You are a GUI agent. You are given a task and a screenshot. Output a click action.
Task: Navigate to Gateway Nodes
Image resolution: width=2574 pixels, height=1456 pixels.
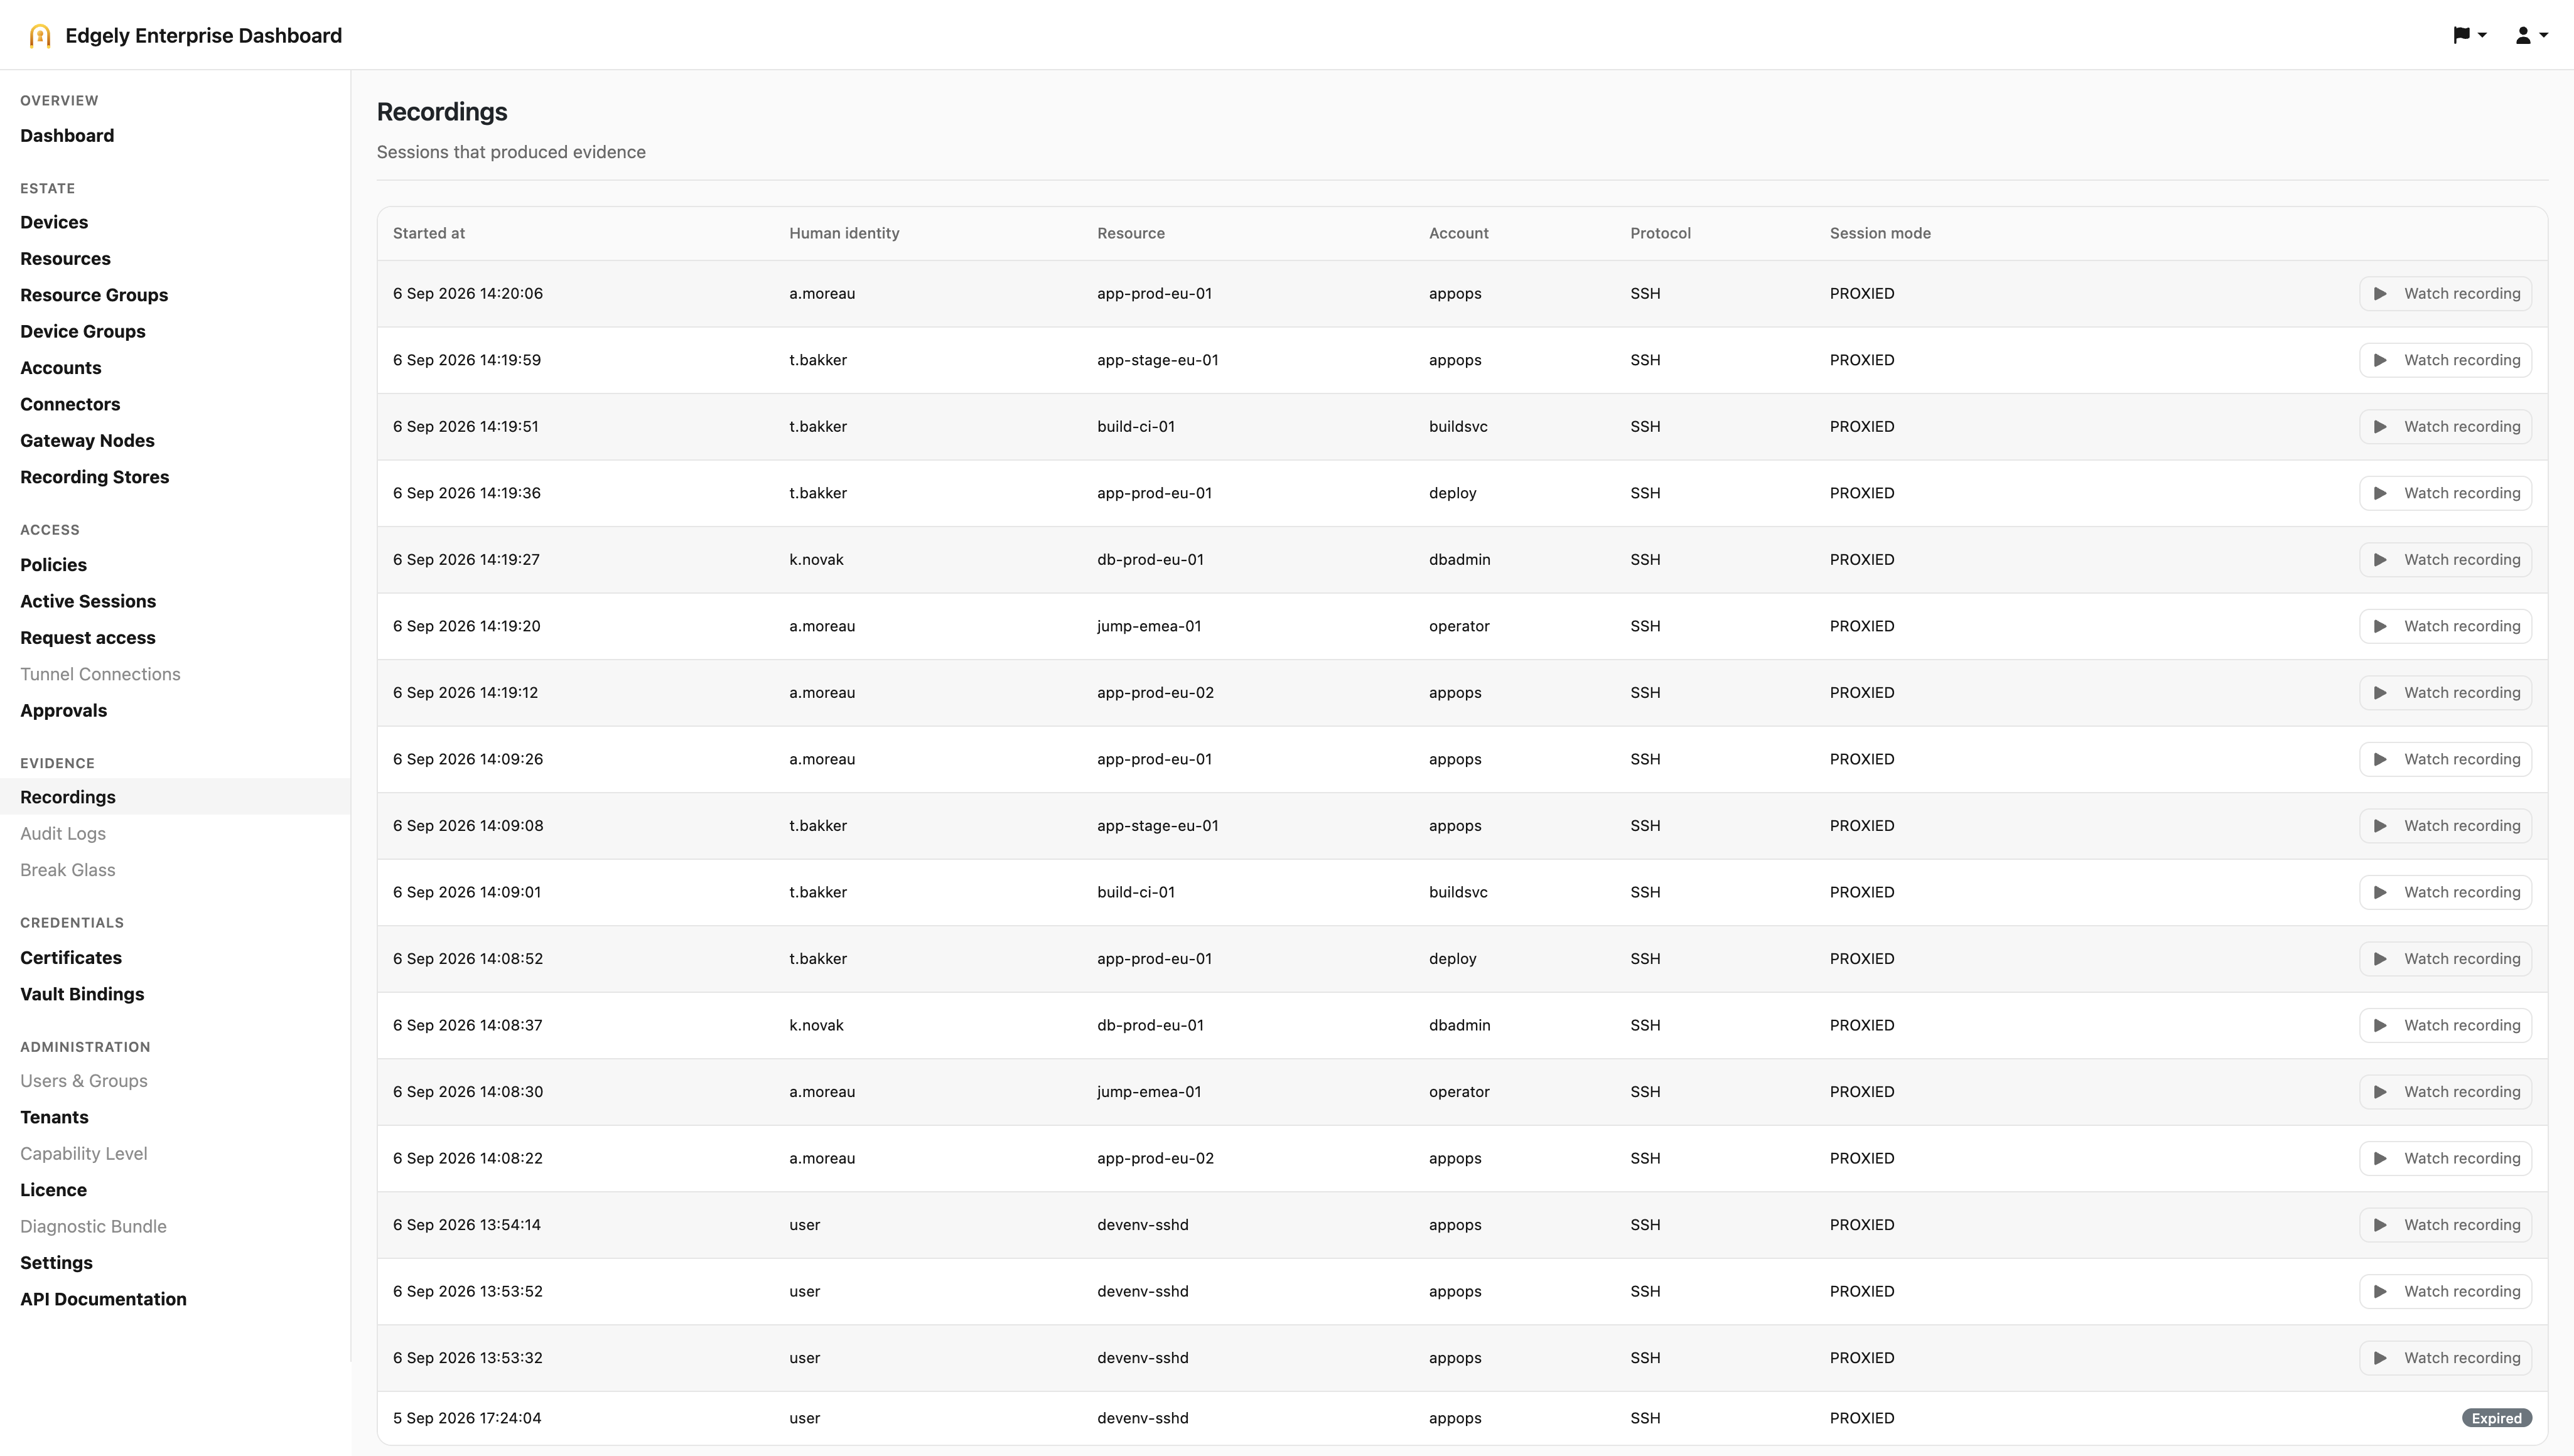tap(87, 441)
